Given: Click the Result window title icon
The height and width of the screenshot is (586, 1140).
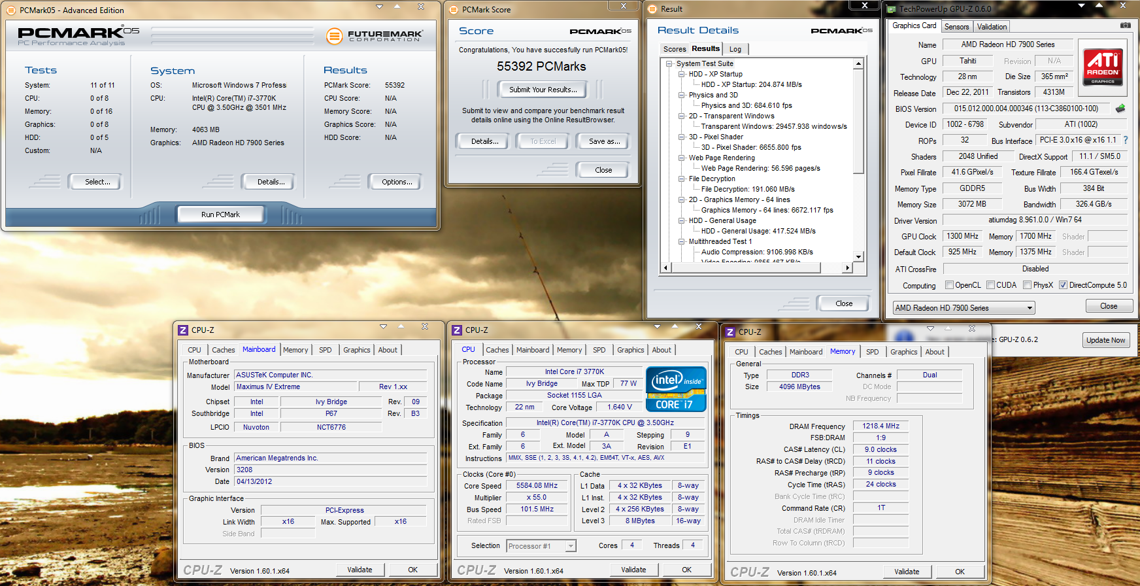Looking at the screenshot, I should coord(652,9).
